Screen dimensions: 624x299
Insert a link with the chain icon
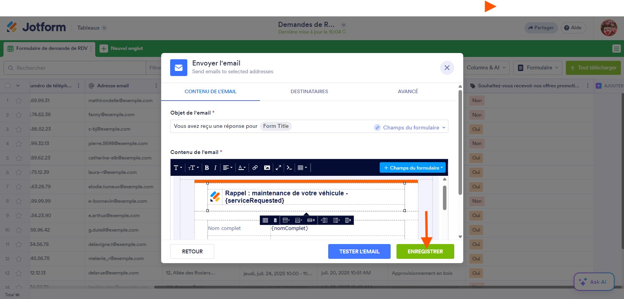[x=255, y=168]
